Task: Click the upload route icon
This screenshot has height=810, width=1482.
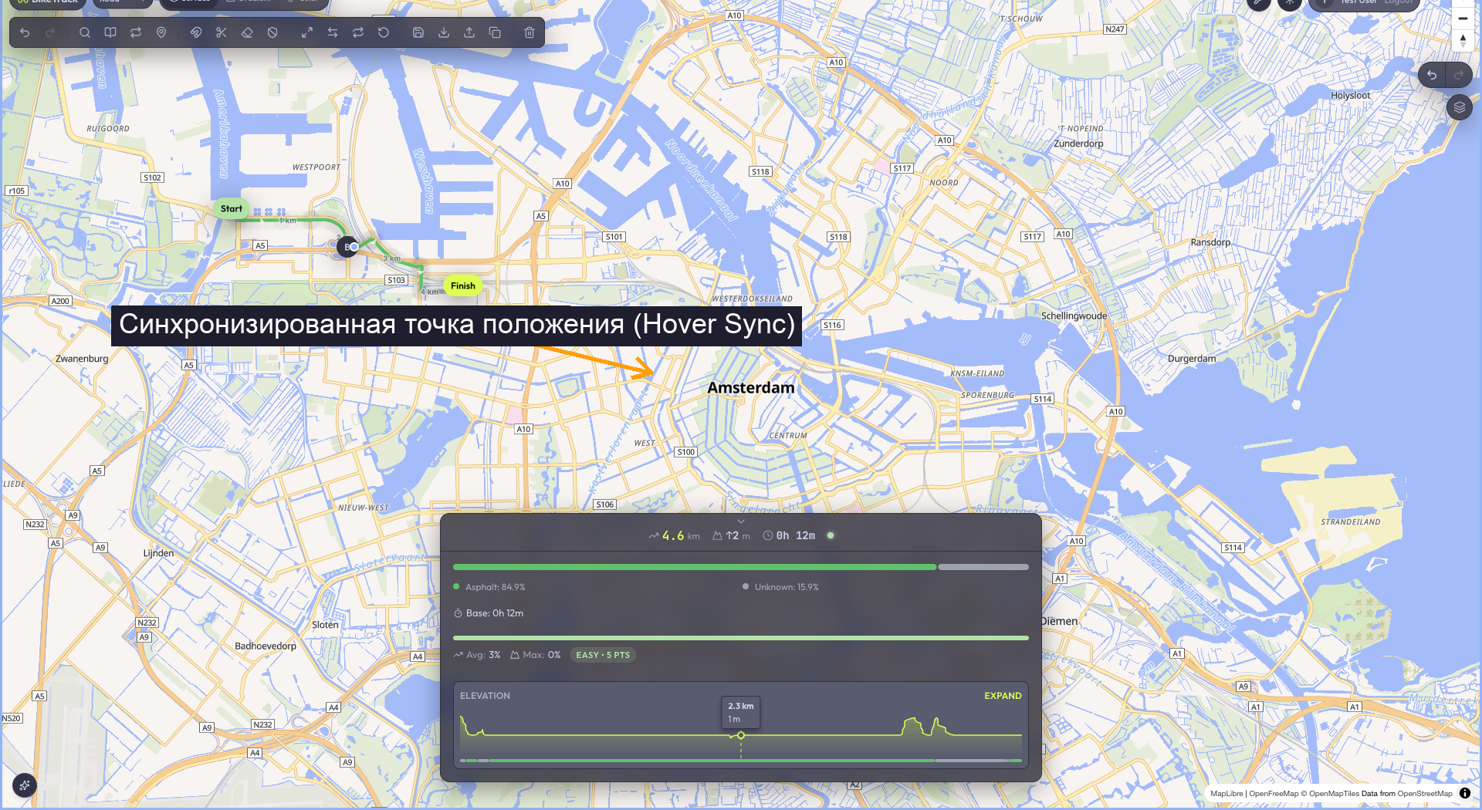Action: click(469, 32)
